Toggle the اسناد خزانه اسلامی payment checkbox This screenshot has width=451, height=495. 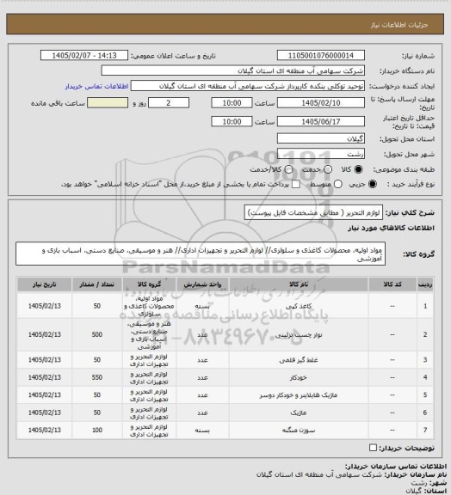pyautogui.click(x=296, y=184)
